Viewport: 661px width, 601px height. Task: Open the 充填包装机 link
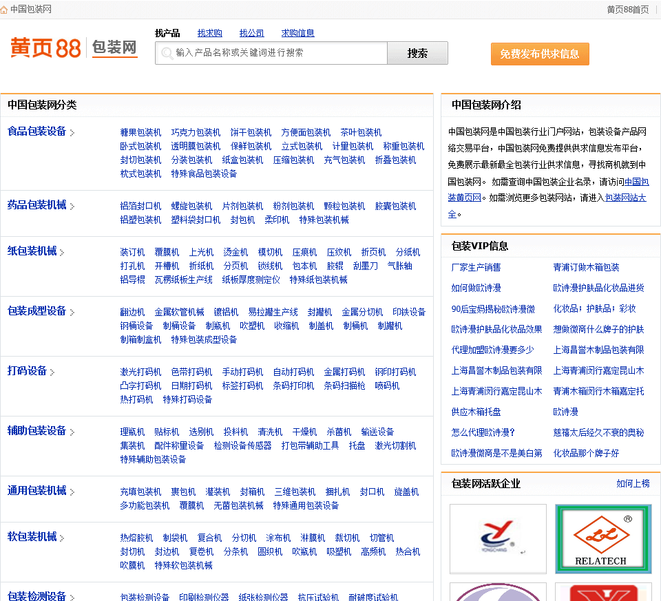click(140, 492)
